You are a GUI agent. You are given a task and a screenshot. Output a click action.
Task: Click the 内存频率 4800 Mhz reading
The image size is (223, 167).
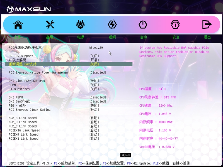tap(156, 122)
